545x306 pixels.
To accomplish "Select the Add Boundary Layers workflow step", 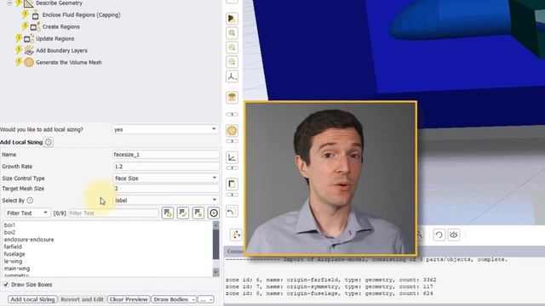I will (62, 51).
